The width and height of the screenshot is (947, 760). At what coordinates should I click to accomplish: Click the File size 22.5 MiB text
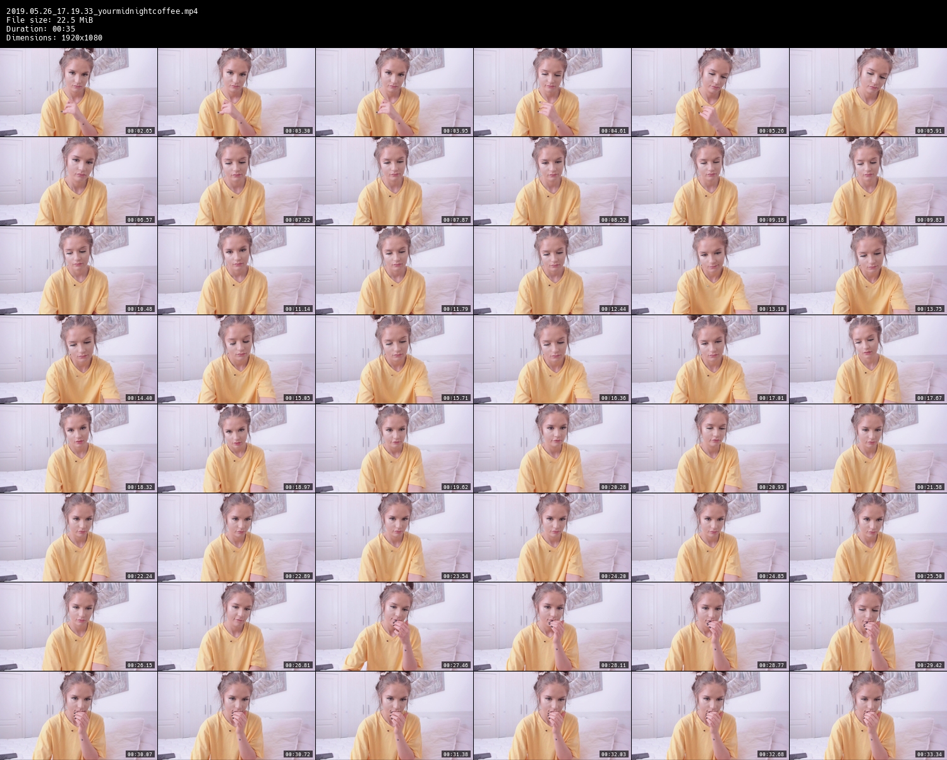coord(50,20)
